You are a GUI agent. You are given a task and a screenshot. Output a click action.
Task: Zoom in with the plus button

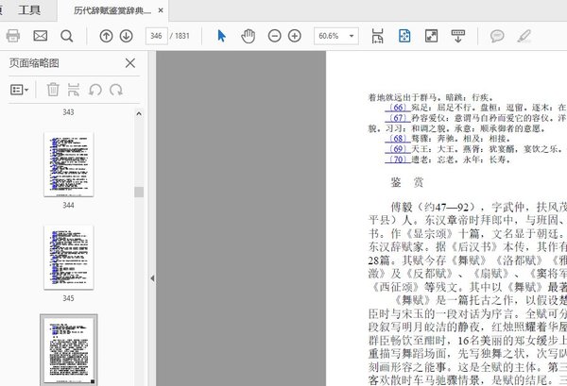pyautogui.click(x=295, y=36)
